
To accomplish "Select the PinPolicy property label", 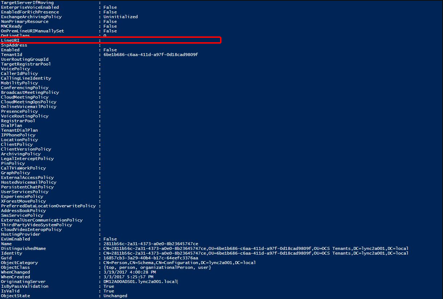I will 13,163.
